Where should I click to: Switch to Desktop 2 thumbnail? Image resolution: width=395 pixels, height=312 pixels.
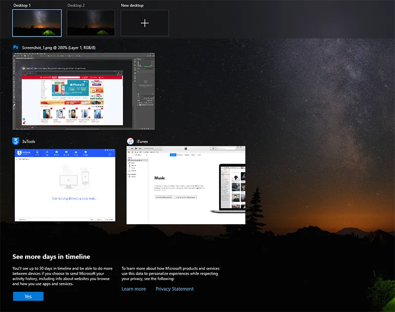[91, 23]
